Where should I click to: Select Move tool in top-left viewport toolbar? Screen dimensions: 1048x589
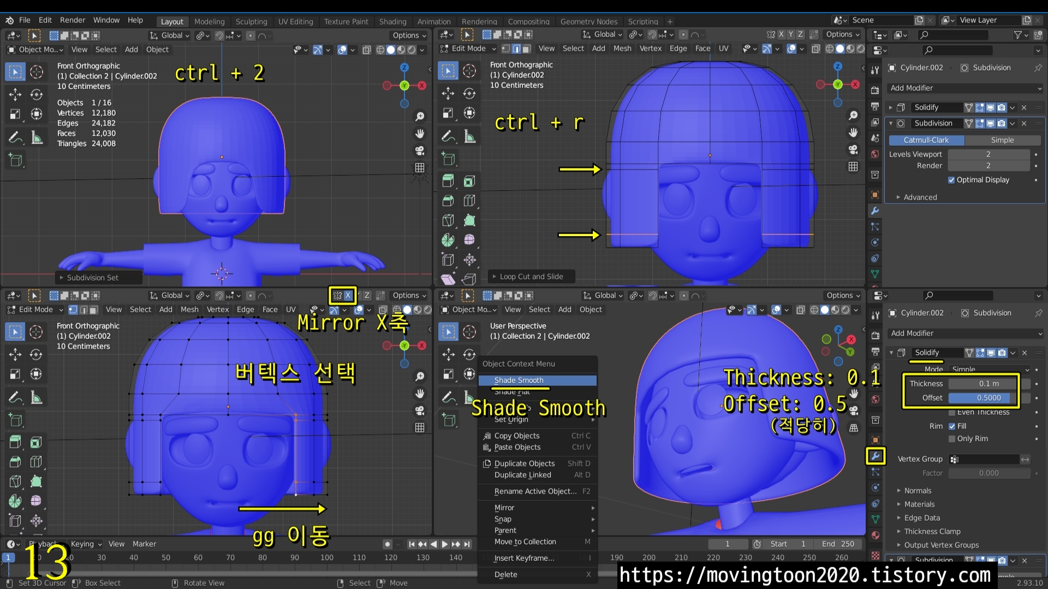(15, 94)
